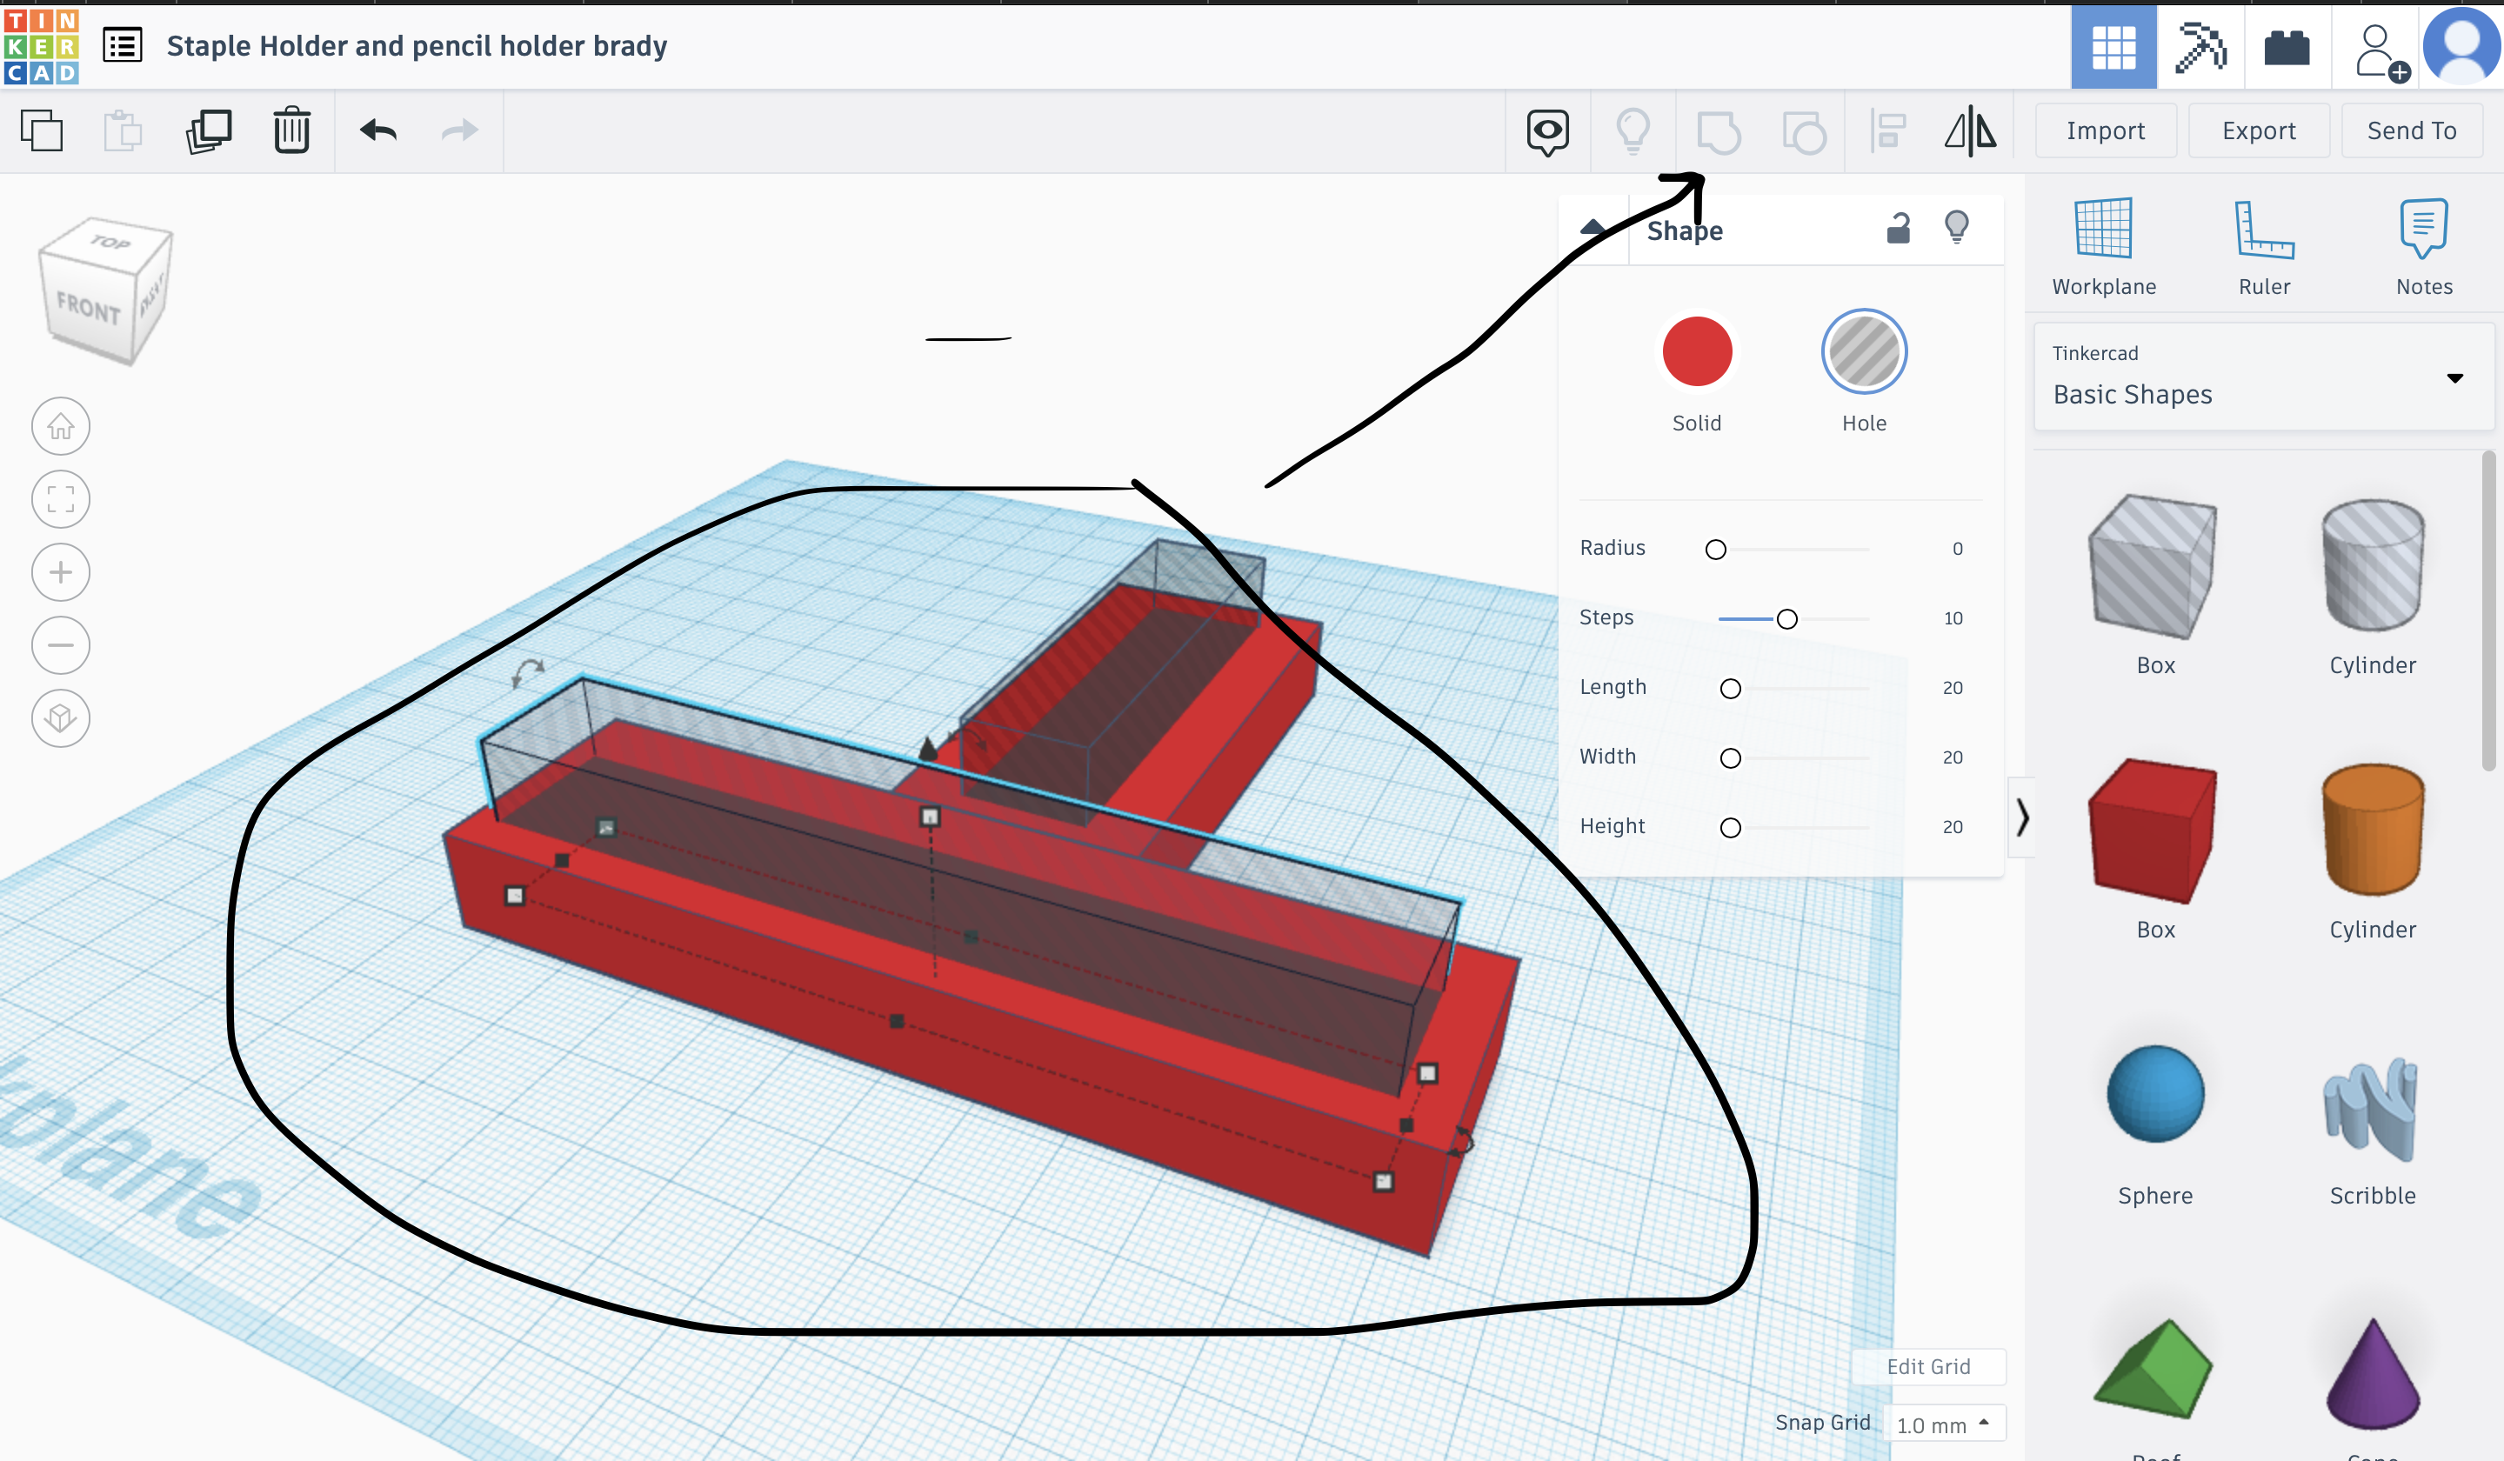
Task: Click the Edit Grid button
Action: tap(1927, 1367)
